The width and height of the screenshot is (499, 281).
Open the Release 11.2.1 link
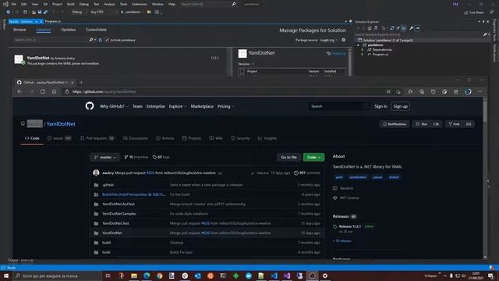pyautogui.click(x=350, y=226)
